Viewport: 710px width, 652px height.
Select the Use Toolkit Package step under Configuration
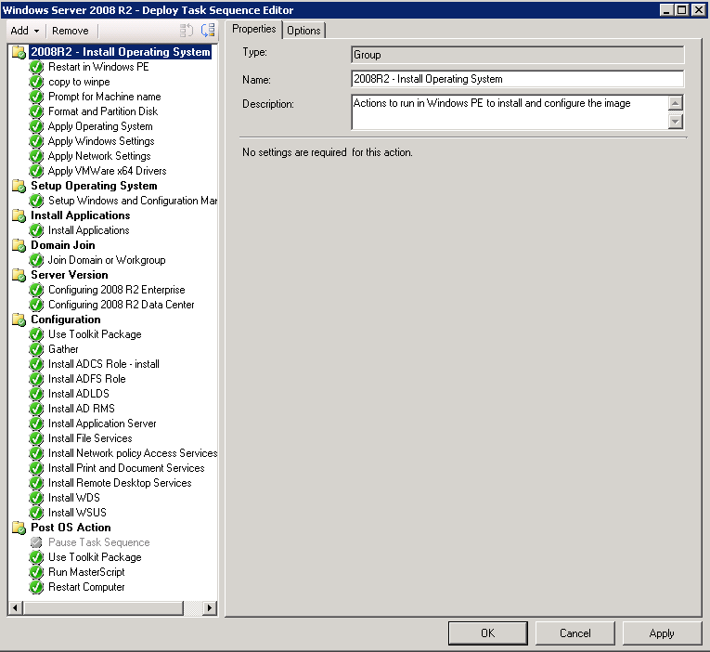click(x=95, y=334)
